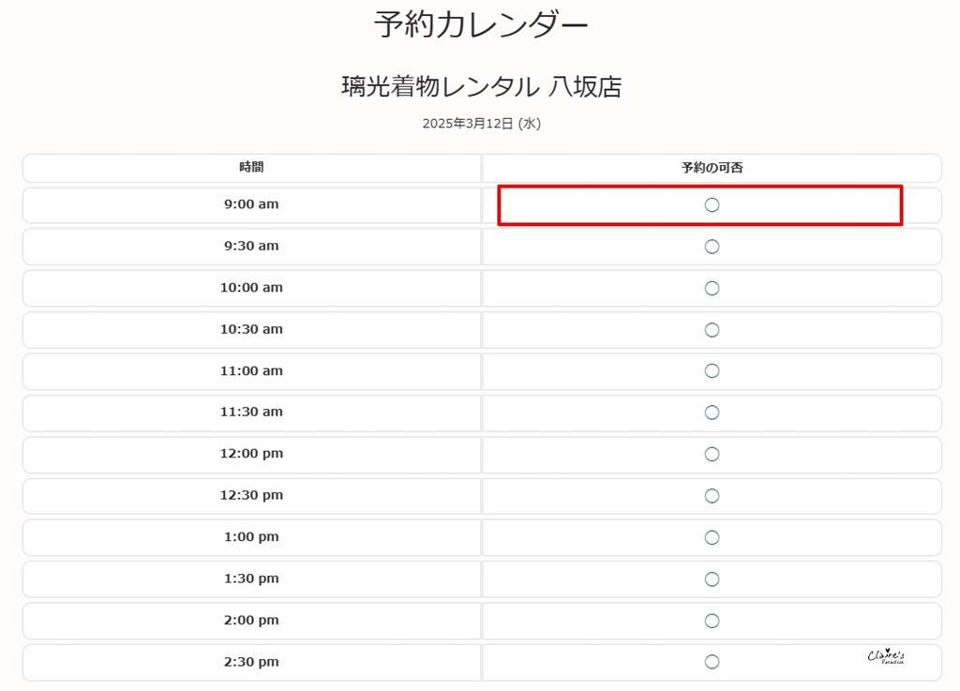This screenshot has height=691, width=960.
Task: Click the 11:30 am availability circle
Action: (712, 413)
